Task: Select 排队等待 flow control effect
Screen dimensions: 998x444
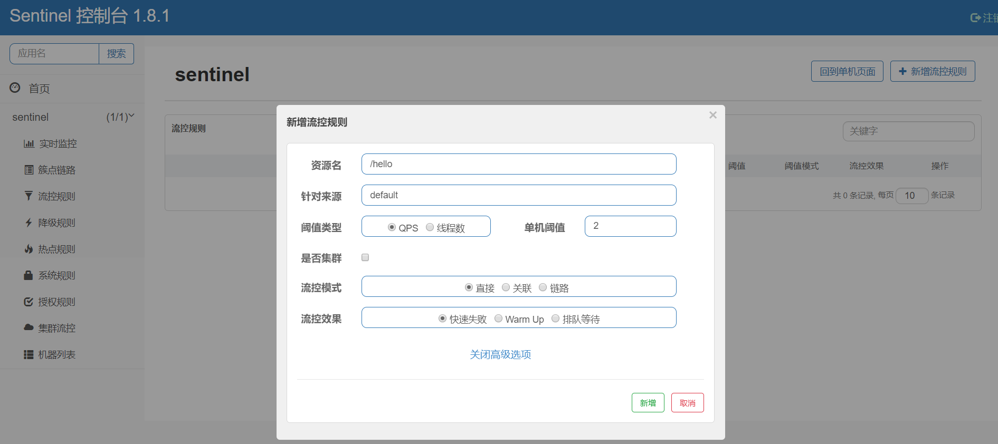Action: click(555, 318)
